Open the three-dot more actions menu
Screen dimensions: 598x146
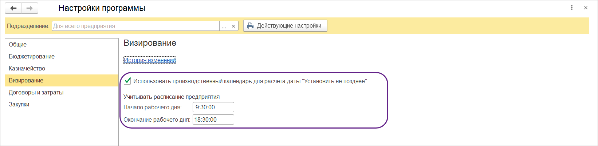pos(572,8)
